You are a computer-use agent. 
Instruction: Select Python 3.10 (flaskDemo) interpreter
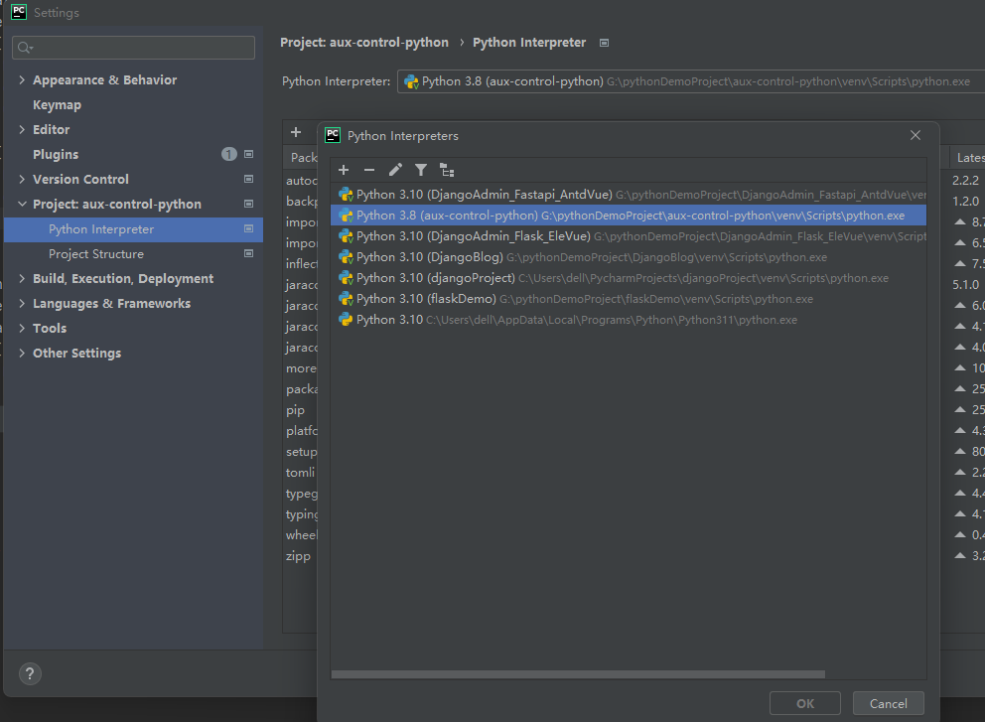629,299
